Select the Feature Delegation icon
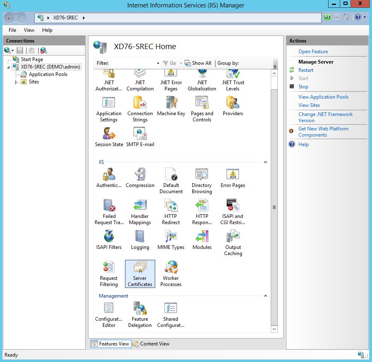The width and height of the screenshot is (372, 362). coord(140,314)
